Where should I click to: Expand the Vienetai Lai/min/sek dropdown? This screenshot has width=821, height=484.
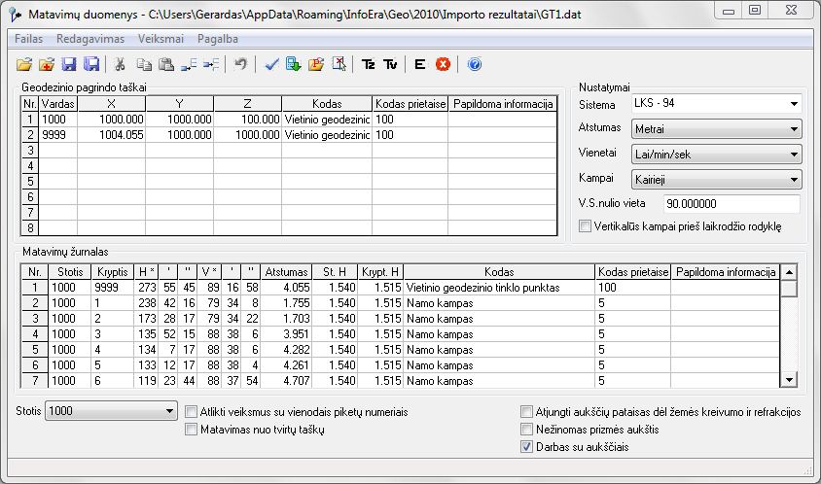pos(795,155)
